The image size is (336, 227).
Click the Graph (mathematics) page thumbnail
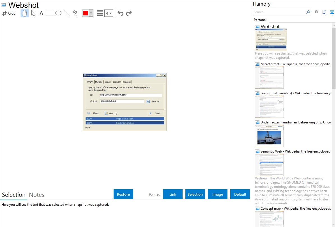coord(269,107)
